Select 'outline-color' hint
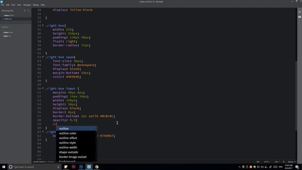 [x=76, y=133]
